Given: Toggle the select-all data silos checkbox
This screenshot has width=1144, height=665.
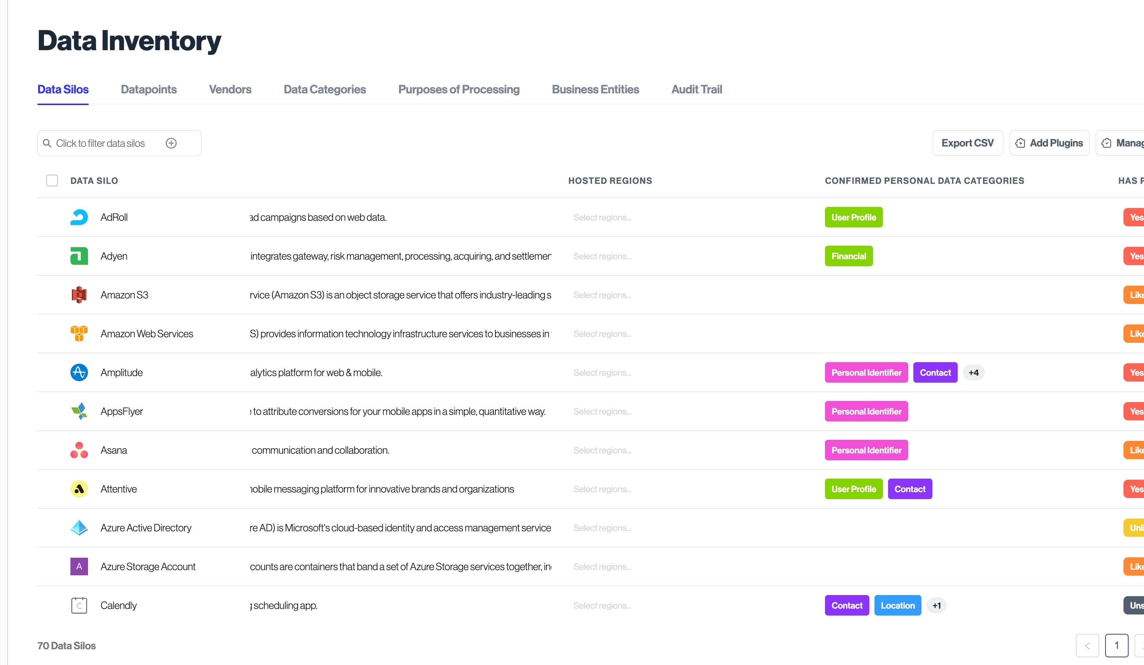Looking at the screenshot, I should click(x=52, y=181).
